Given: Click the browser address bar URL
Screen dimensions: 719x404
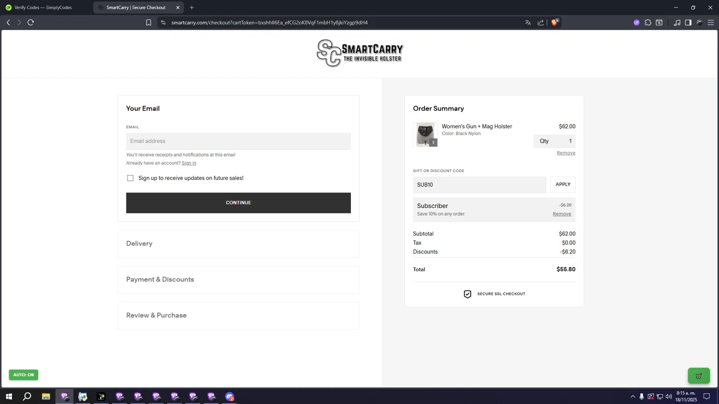Looking at the screenshot, I should pyautogui.click(x=269, y=22).
